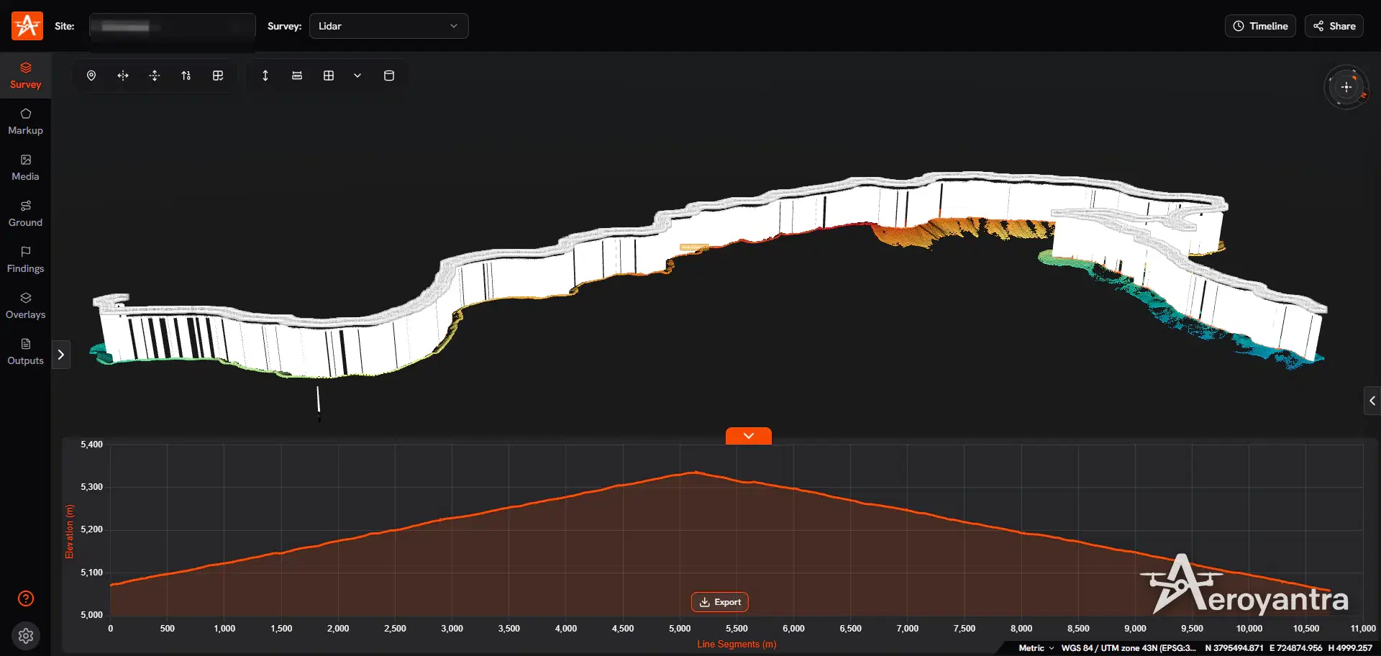Open the Media sidebar tab
The height and width of the screenshot is (656, 1381).
point(25,168)
